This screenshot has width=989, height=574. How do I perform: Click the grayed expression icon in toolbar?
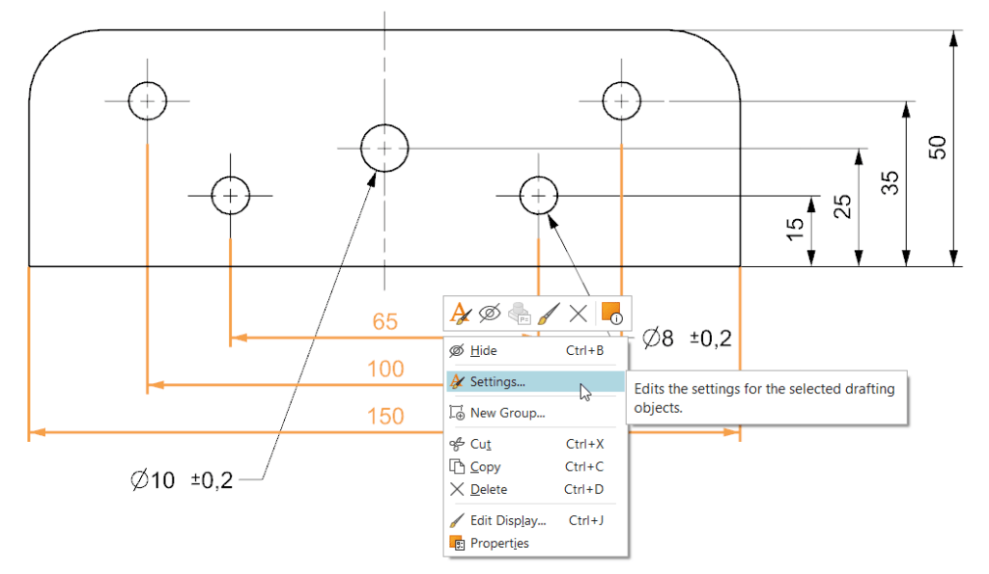(x=520, y=314)
